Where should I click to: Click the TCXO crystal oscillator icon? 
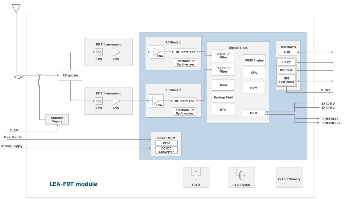point(196,175)
